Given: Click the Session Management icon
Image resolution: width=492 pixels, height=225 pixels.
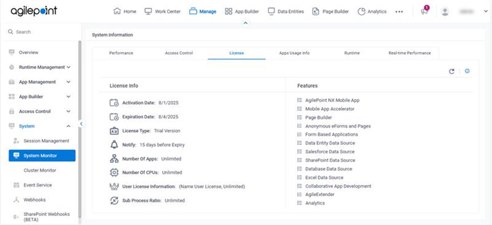Looking at the screenshot, I should click(16, 141).
